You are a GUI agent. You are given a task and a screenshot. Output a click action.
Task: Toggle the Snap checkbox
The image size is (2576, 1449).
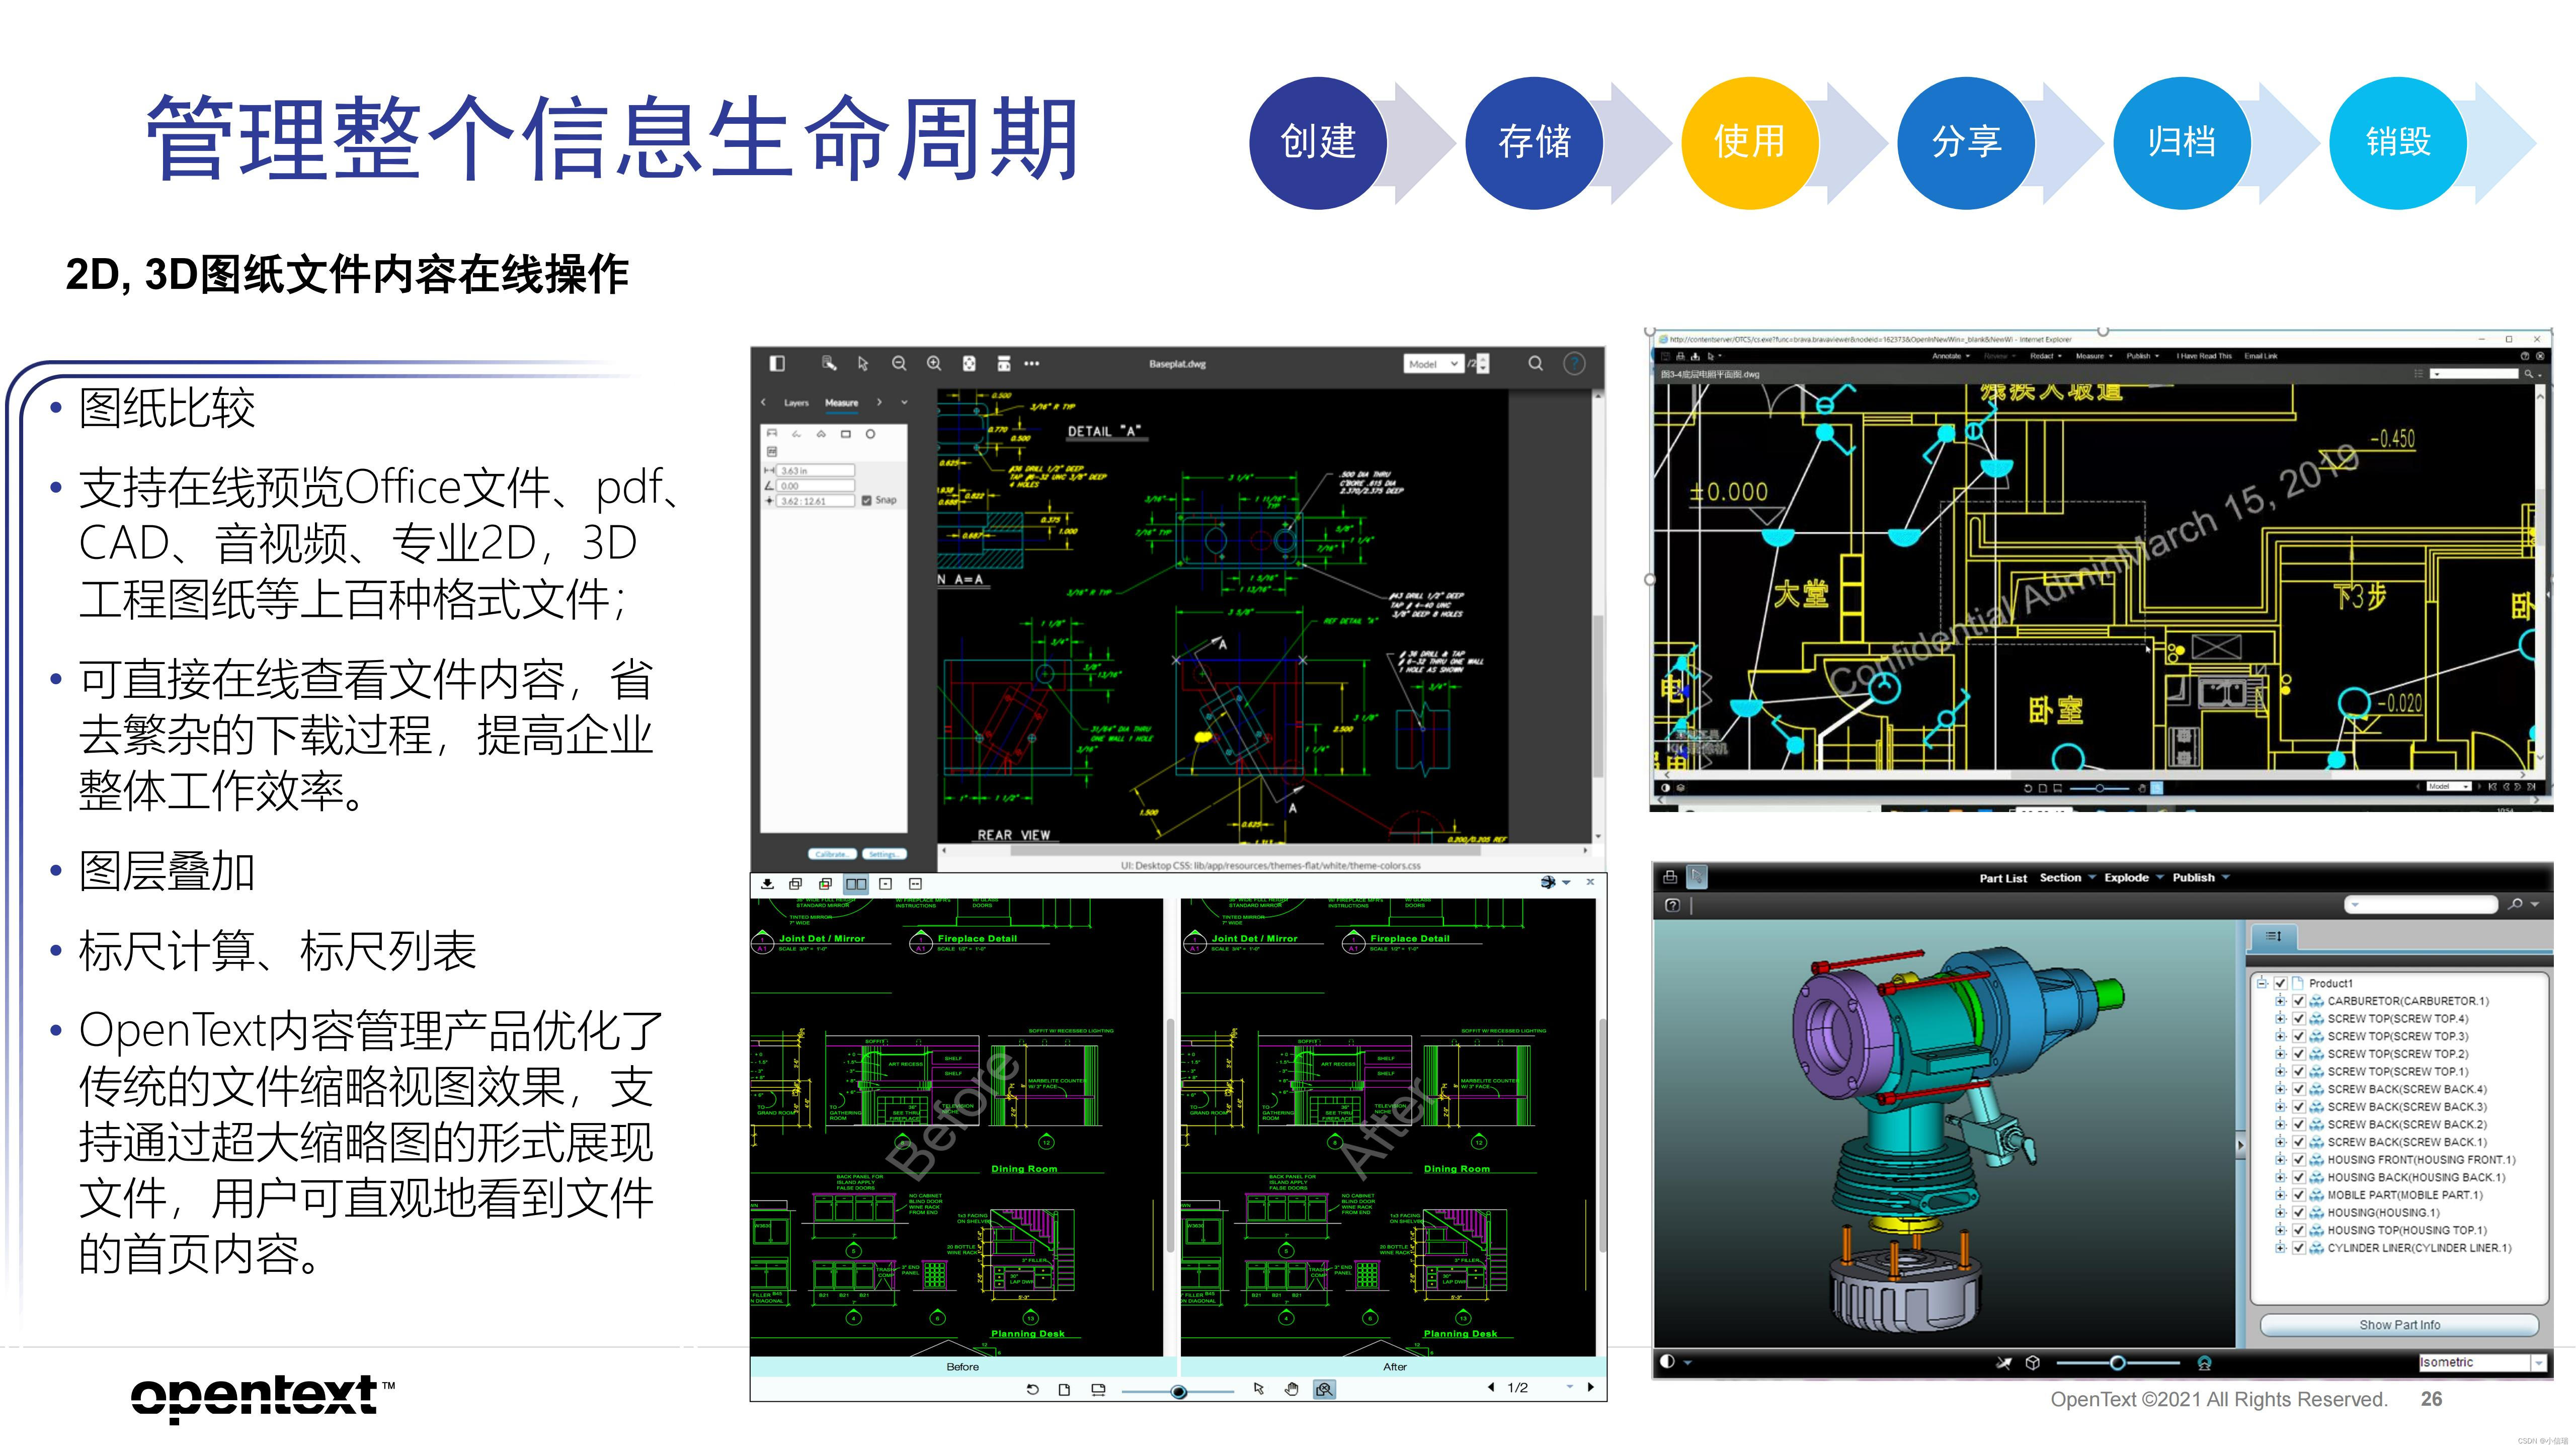pos(867,500)
